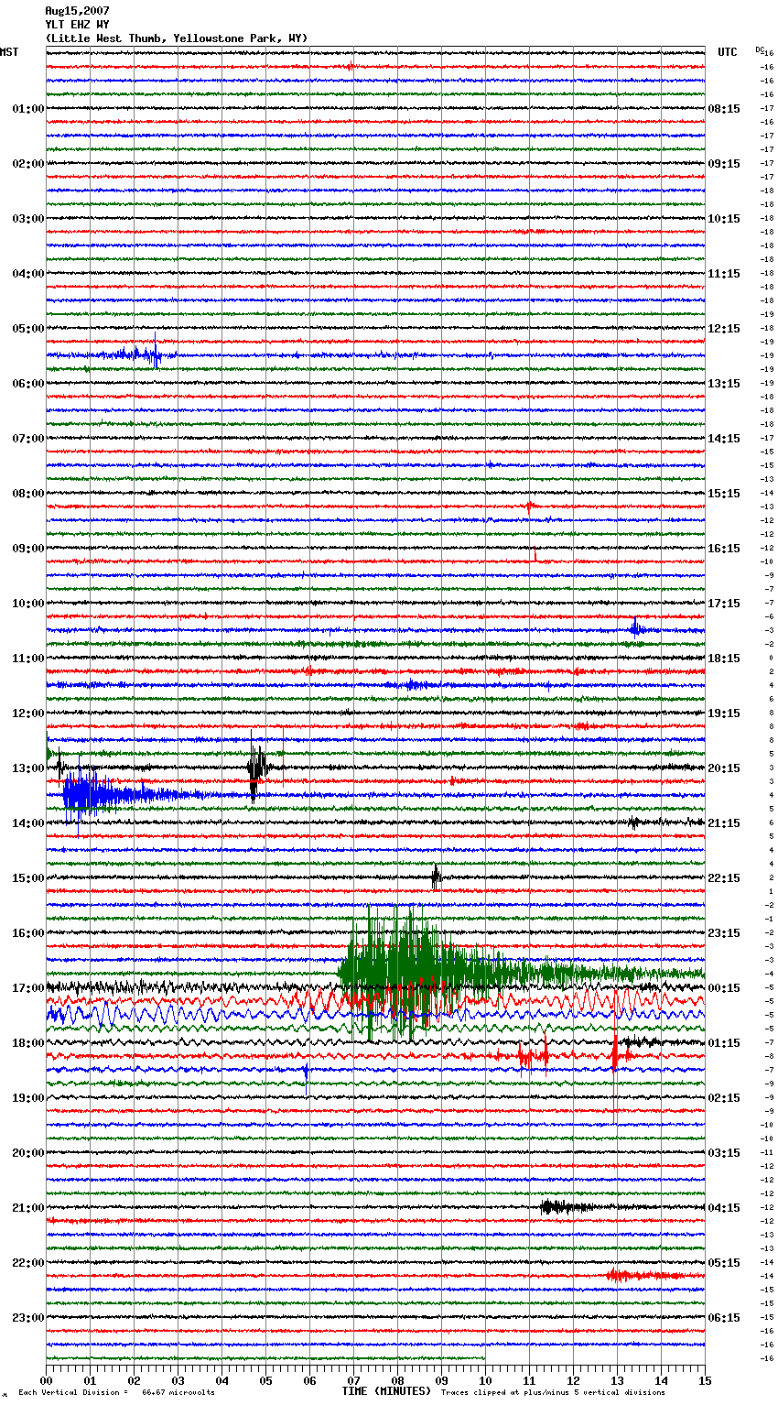Click the MST time 16:00
The image size is (778, 1405).
28,933
